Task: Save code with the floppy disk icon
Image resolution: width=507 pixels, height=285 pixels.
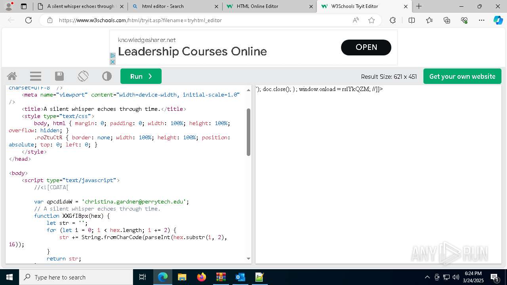Action: point(59,76)
